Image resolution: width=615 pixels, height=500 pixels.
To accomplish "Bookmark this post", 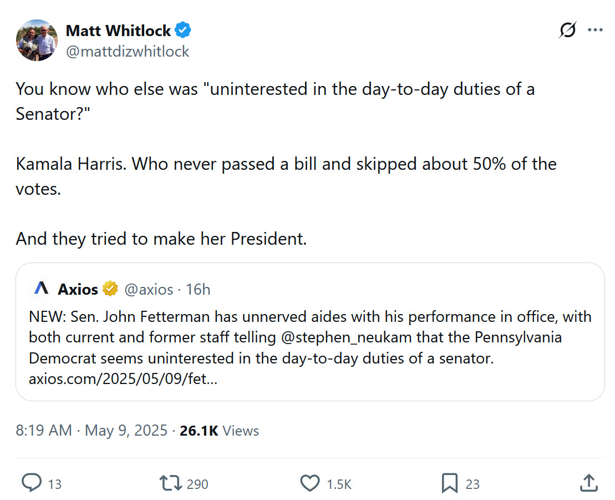I will tap(449, 483).
